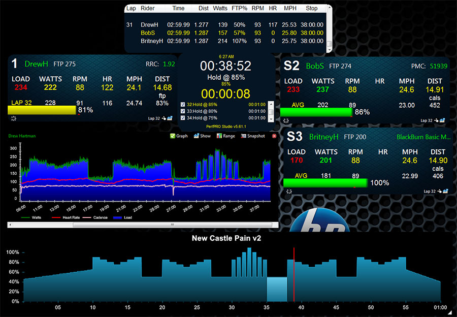
Task: Click the highlighted interval block near minute 35
Action: (x=277, y=289)
